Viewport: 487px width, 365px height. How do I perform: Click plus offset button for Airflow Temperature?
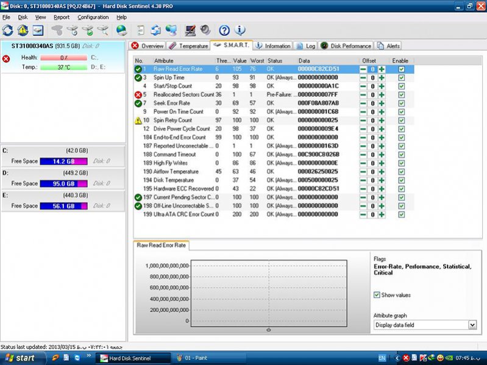[x=382, y=172]
